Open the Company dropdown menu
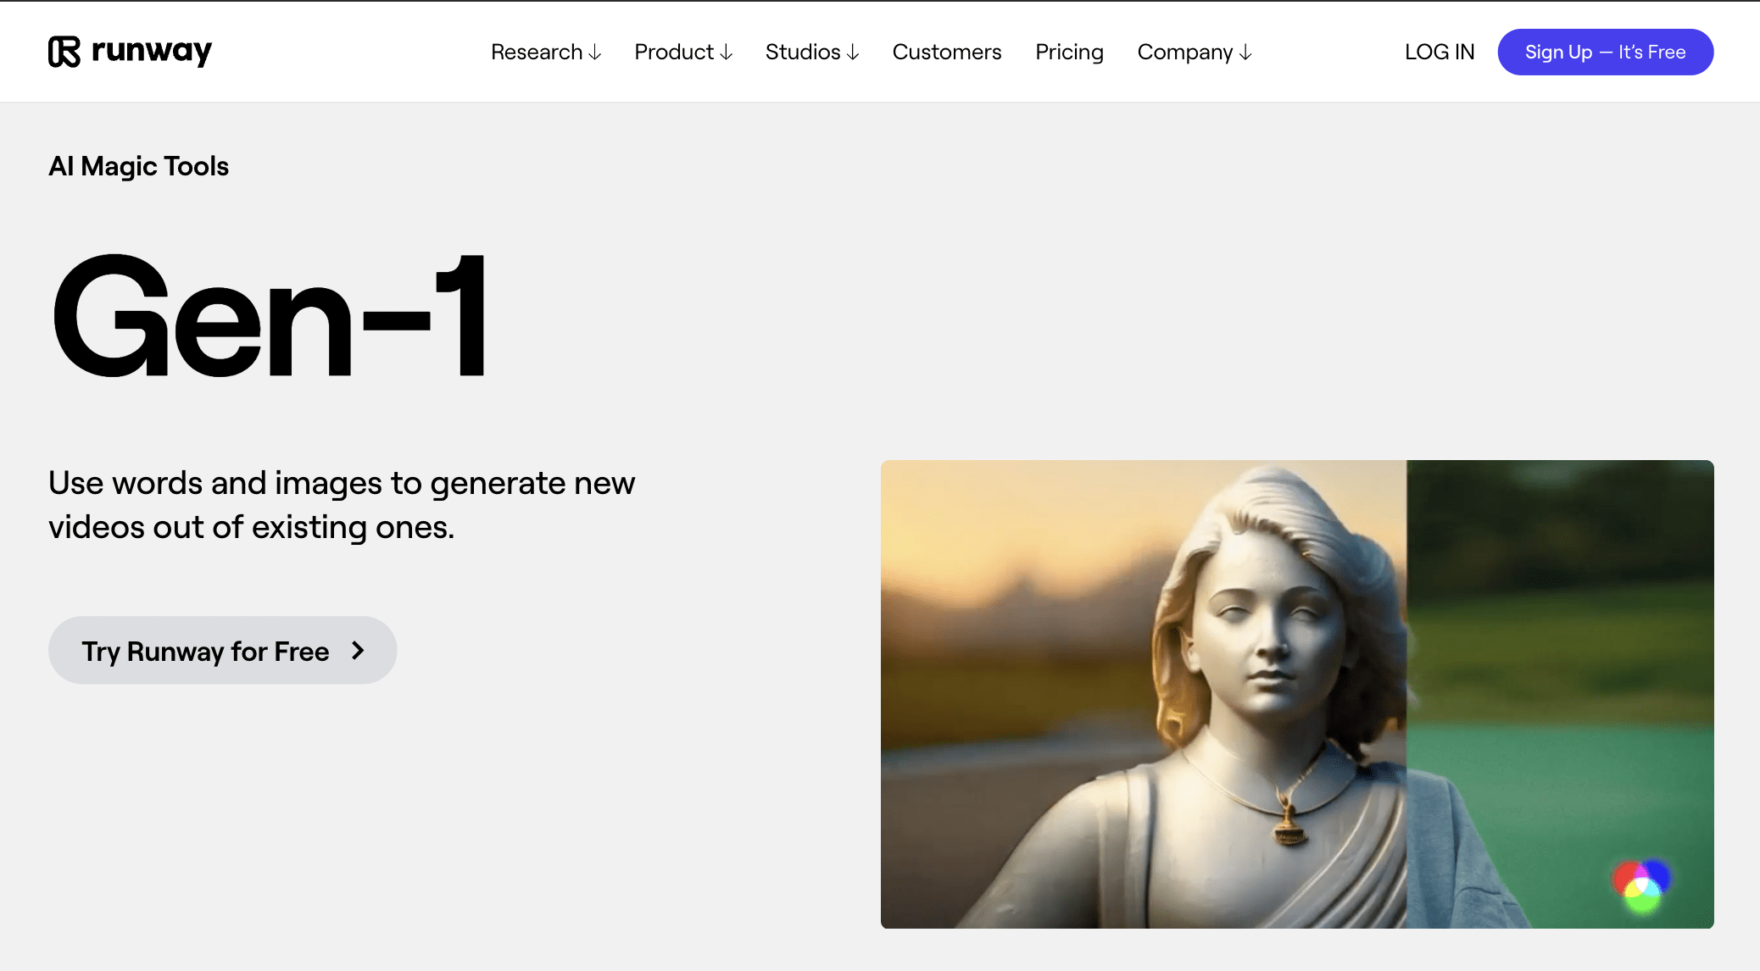 point(1195,53)
